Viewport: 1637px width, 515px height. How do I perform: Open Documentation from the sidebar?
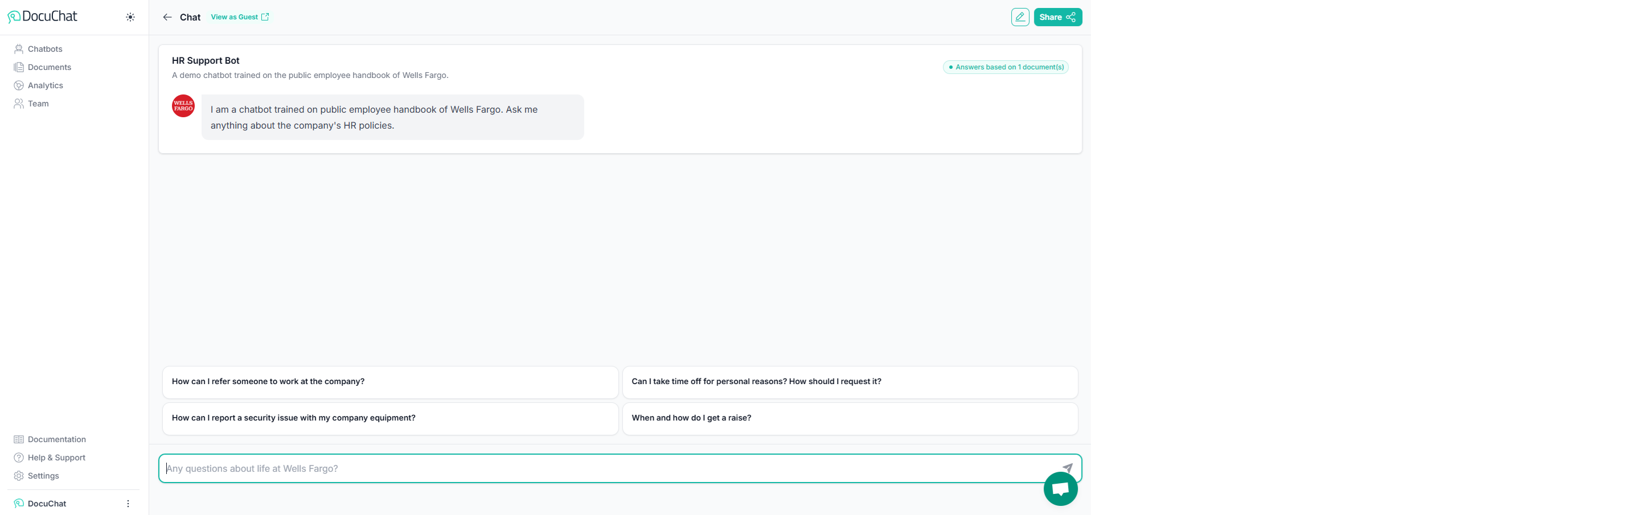pyautogui.click(x=56, y=439)
